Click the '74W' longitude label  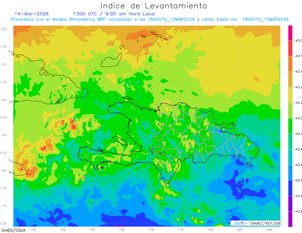click(x=92, y=229)
